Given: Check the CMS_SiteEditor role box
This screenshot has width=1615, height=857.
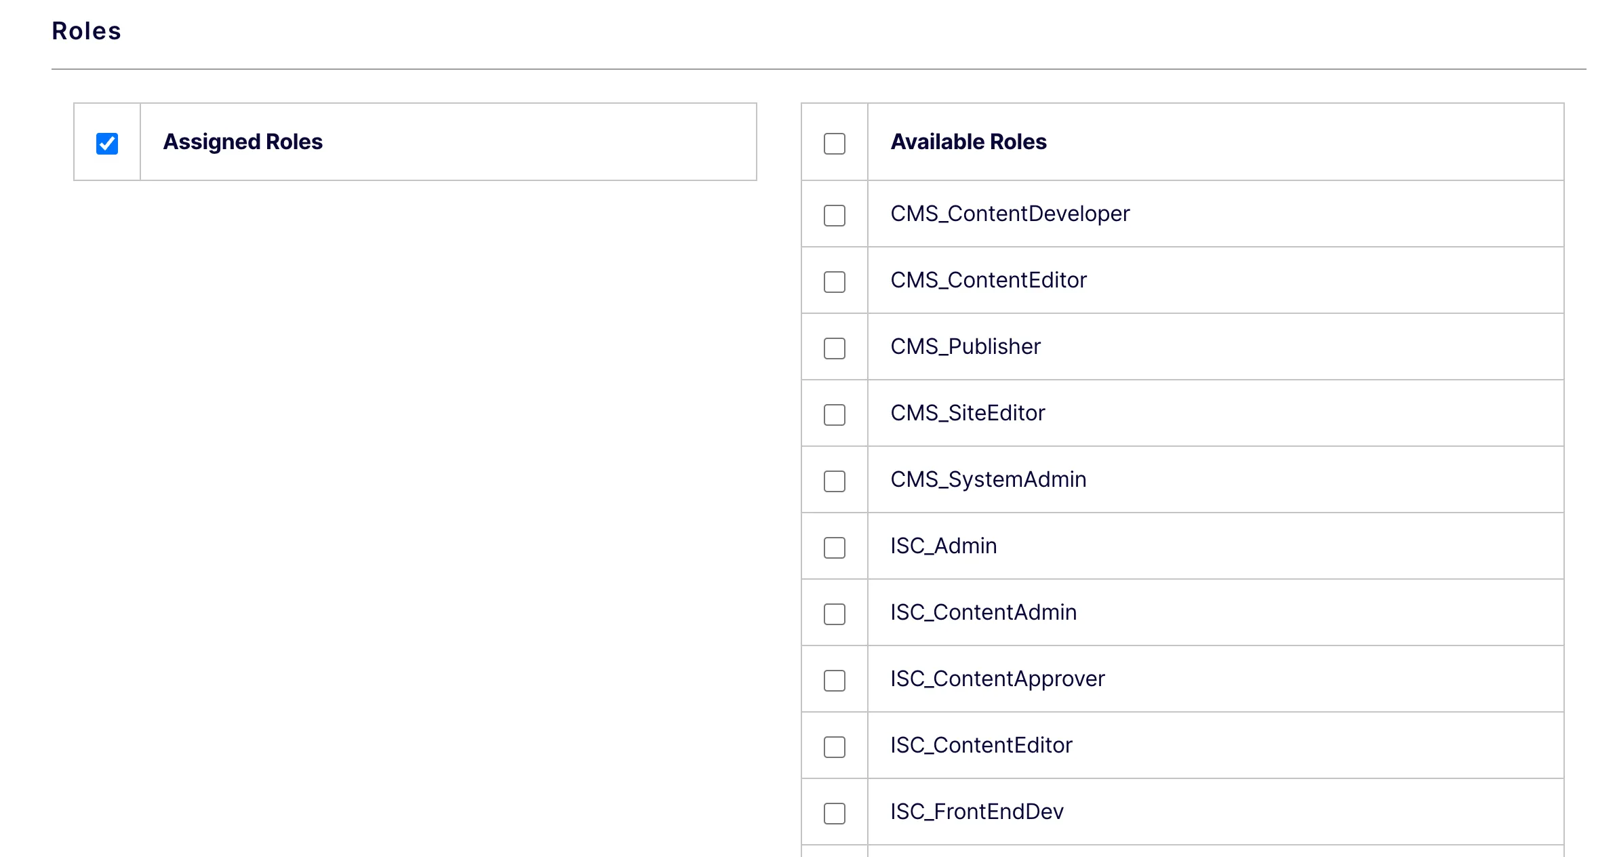Looking at the screenshot, I should tap(835, 414).
